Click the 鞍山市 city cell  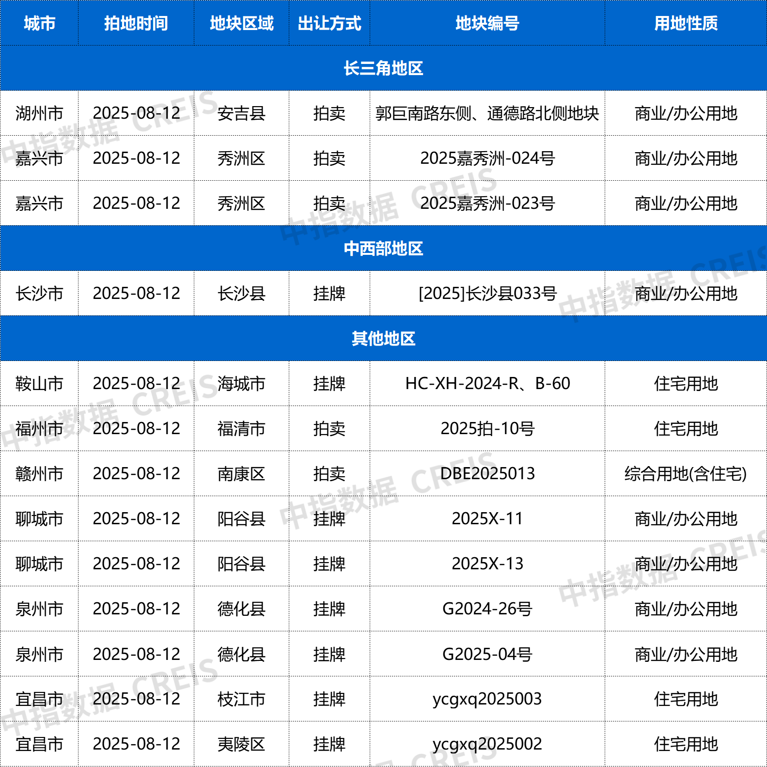tap(39, 384)
